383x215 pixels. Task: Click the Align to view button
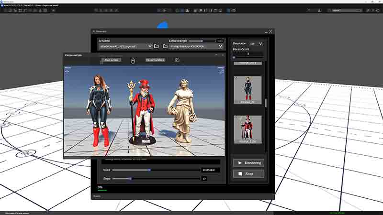pos(112,60)
